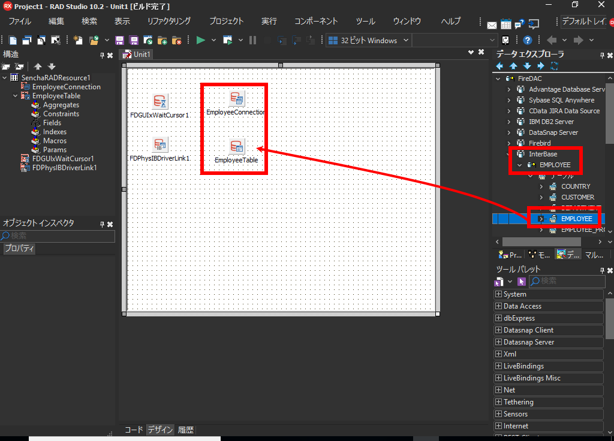The height and width of the screenshot is (441, 614).
Task: Switch to the コード tab
Action: [134, 430]
